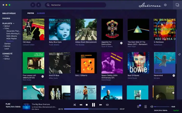The image size is (182, 113).
Task: Collapse the TIDAL playlists node
Action: pos(3,29)
